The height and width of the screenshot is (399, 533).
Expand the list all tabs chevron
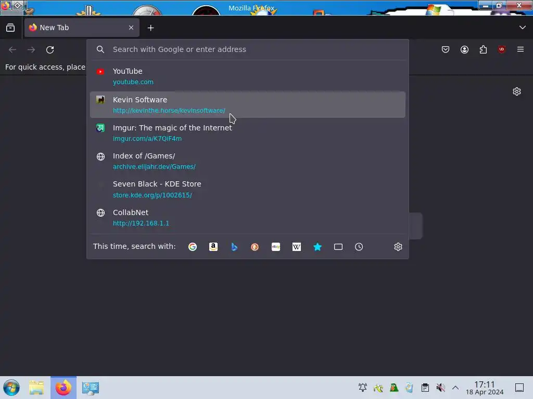523,28
